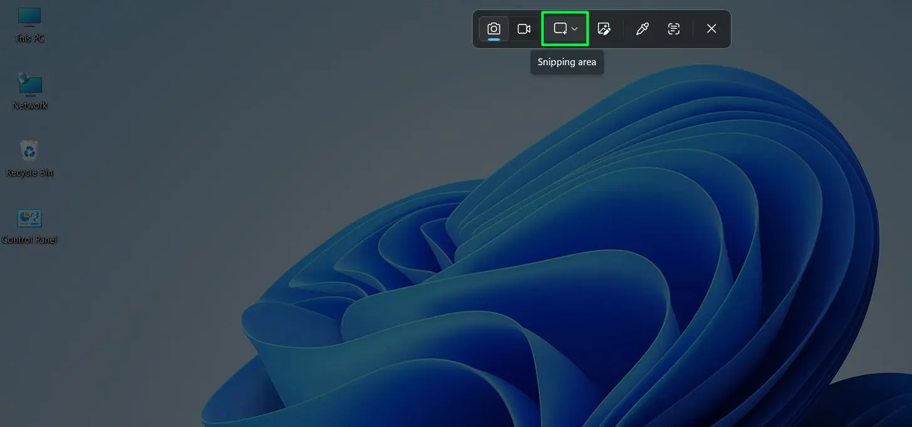This screenshot has height=427, width=912.
Task: Open This PC from the desktop
Action: (29, 24)
